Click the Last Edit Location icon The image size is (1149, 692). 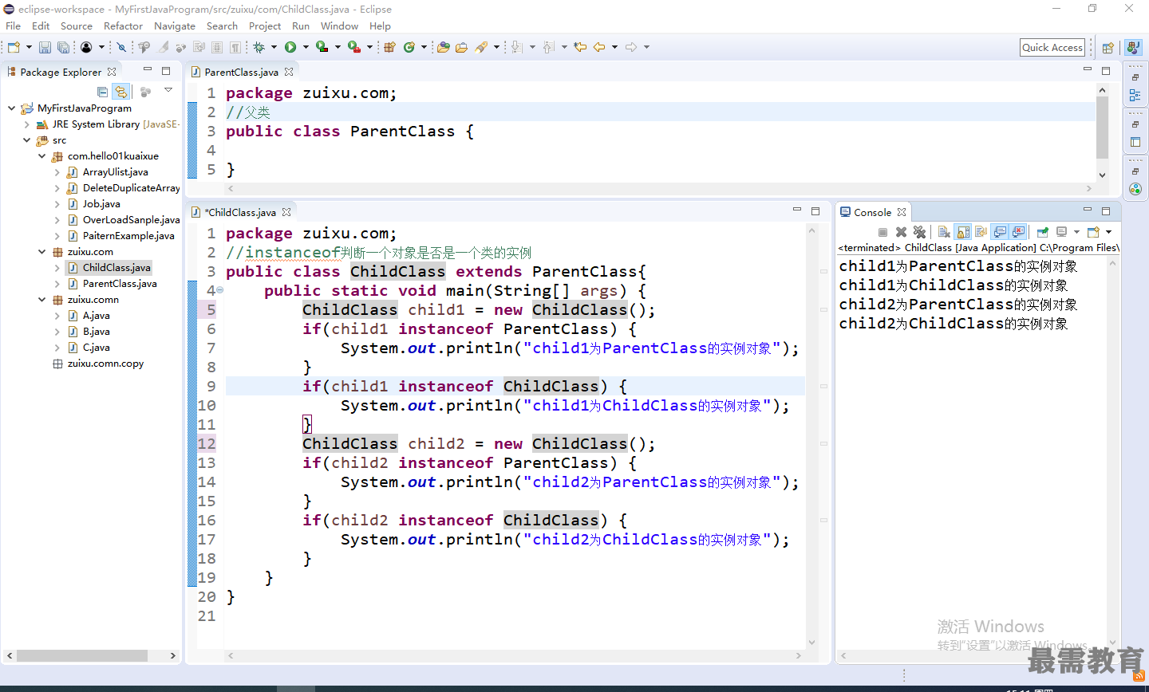(580, 47)
